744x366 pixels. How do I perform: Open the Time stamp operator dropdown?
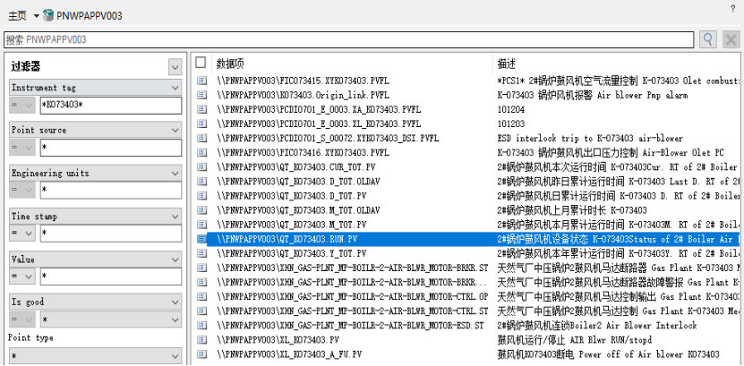pyautogui.click(x=22, y=234)
